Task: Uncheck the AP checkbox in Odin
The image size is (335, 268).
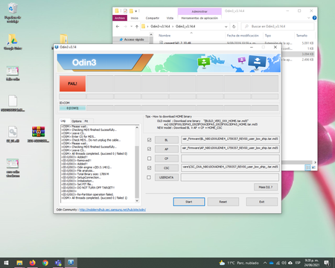Action: 149,149
